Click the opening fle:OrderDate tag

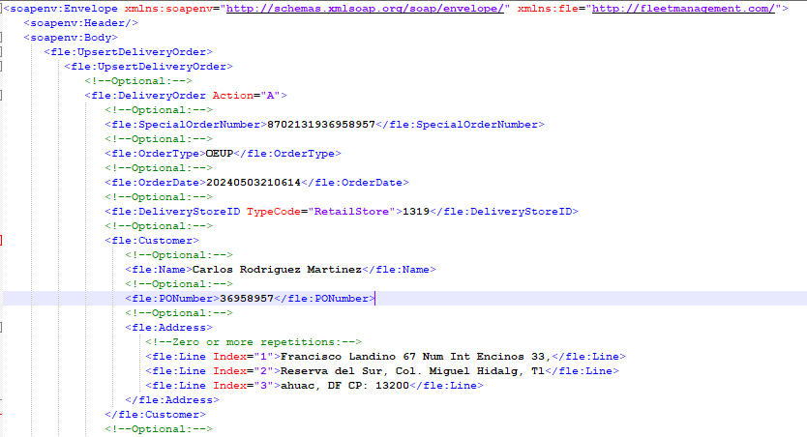(x=156, y=183)
